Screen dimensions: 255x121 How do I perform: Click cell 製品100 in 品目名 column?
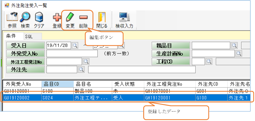coord(93,91)
